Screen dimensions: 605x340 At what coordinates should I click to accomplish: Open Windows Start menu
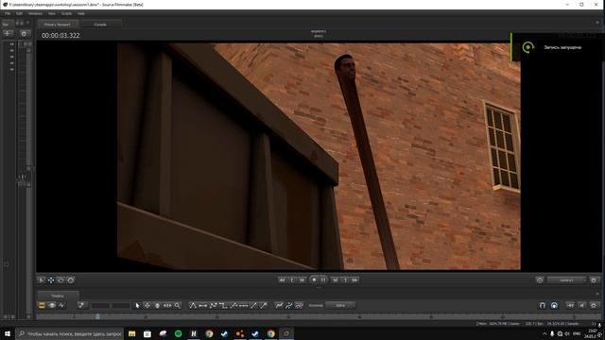click(x=8, y=333)
